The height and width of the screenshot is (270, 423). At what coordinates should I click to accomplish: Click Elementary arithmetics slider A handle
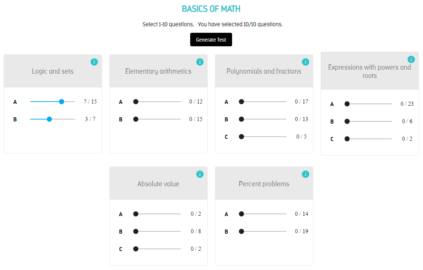pos(136,102)
